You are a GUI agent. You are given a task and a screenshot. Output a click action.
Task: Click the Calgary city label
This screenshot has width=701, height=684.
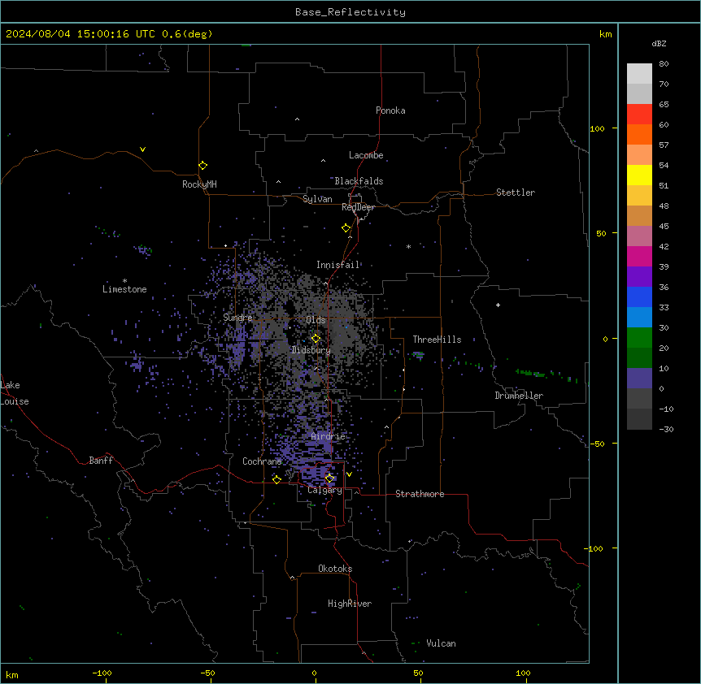click(x=325, y=490)
